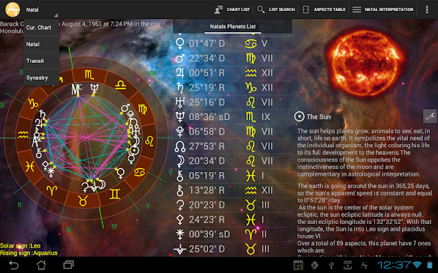Open the Aspects Table
The height and width of the screenshot is (273, 438).
(x=324, y=10)
